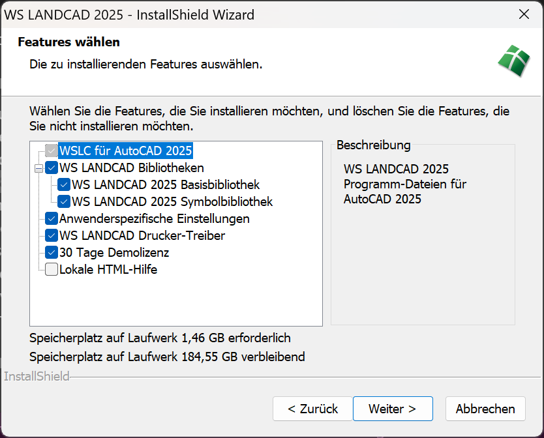Uncheck WS LANDCAD 2025 Basisbibliothek checkbox
This screenshot has width=544, height=438.
tap(64, 185)
